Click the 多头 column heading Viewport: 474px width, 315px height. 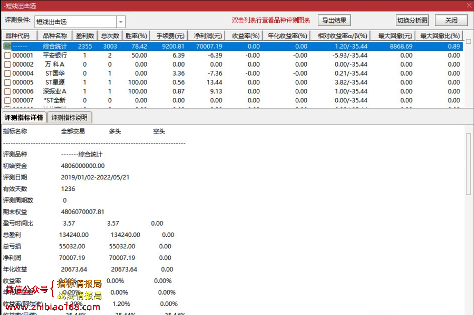(x=115, y=131)
